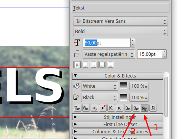The height and width of the screenshot is (139, 182).
Task: Enable all caps text effect
Action: pyautogui.click(x=111, y=108)
